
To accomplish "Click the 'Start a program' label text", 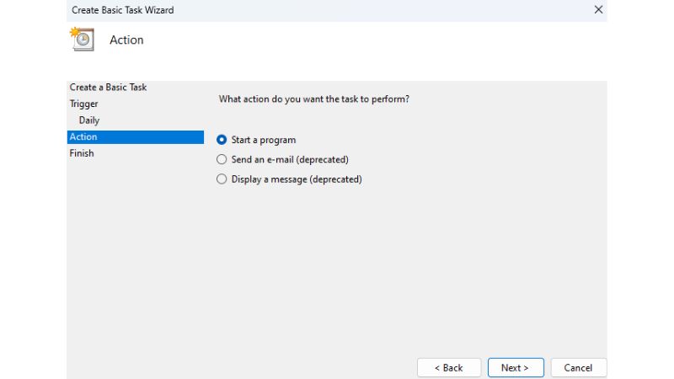I will pyautogui.click(x=264, y=140).
